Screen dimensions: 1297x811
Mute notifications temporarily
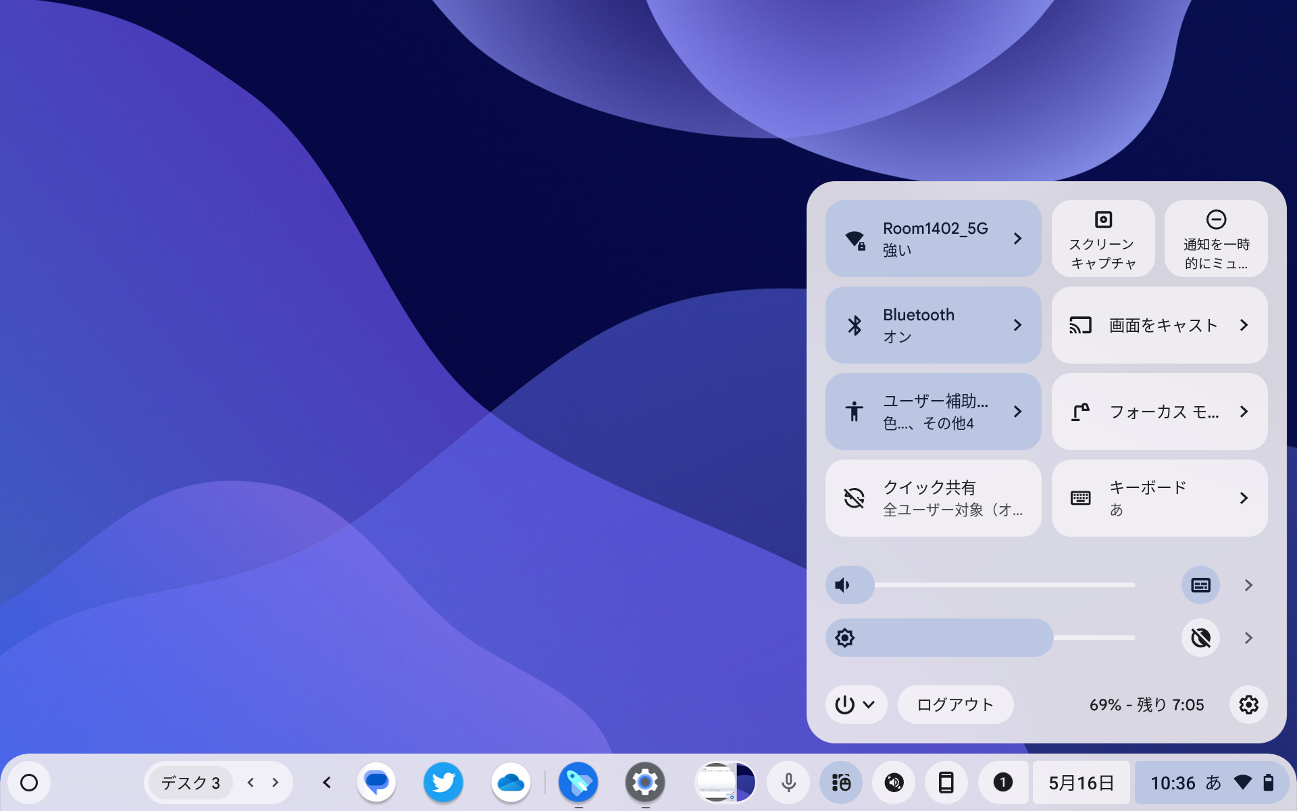(1216, 239)
